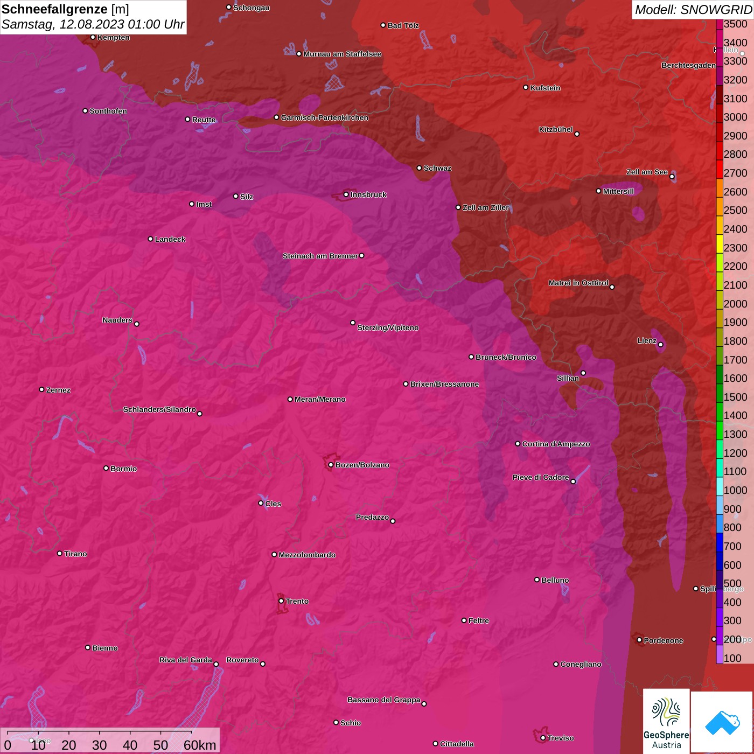Click the "Zernez" city label
The width and height of the screenshot is (754, 754).
tap(58, 390)
